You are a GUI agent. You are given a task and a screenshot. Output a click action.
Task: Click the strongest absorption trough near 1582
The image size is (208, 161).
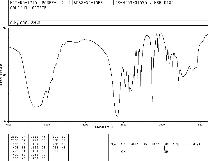tap(117, 117)
